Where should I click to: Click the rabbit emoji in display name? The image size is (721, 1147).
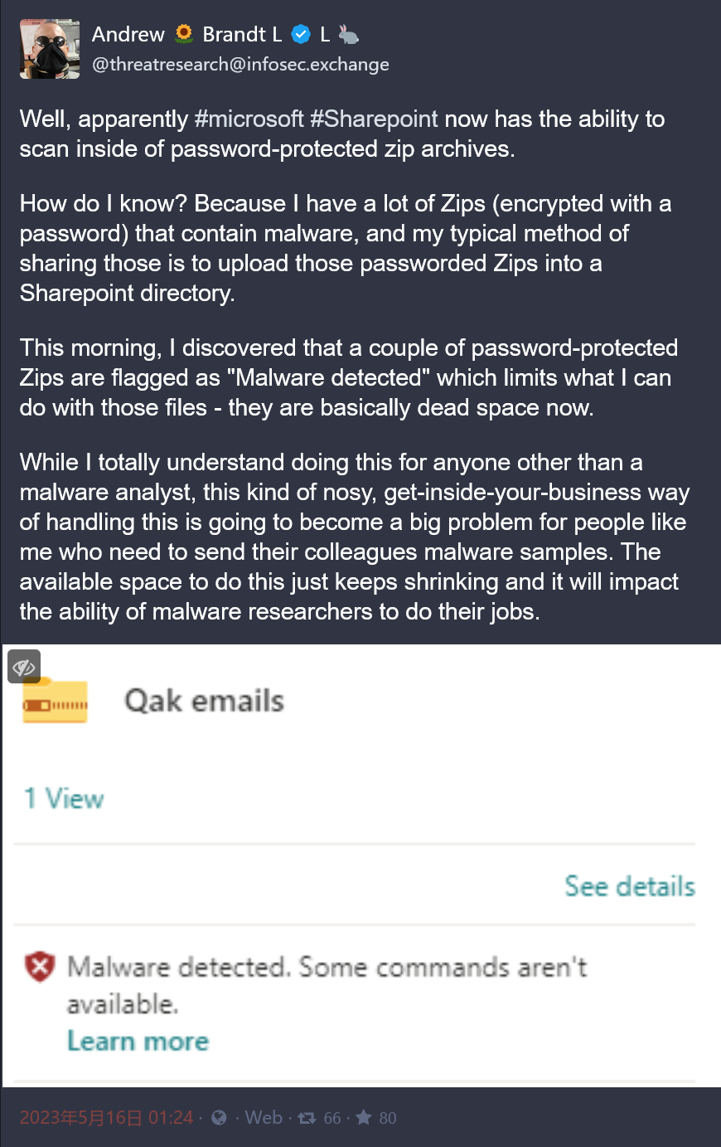click(x=349, y=35)
